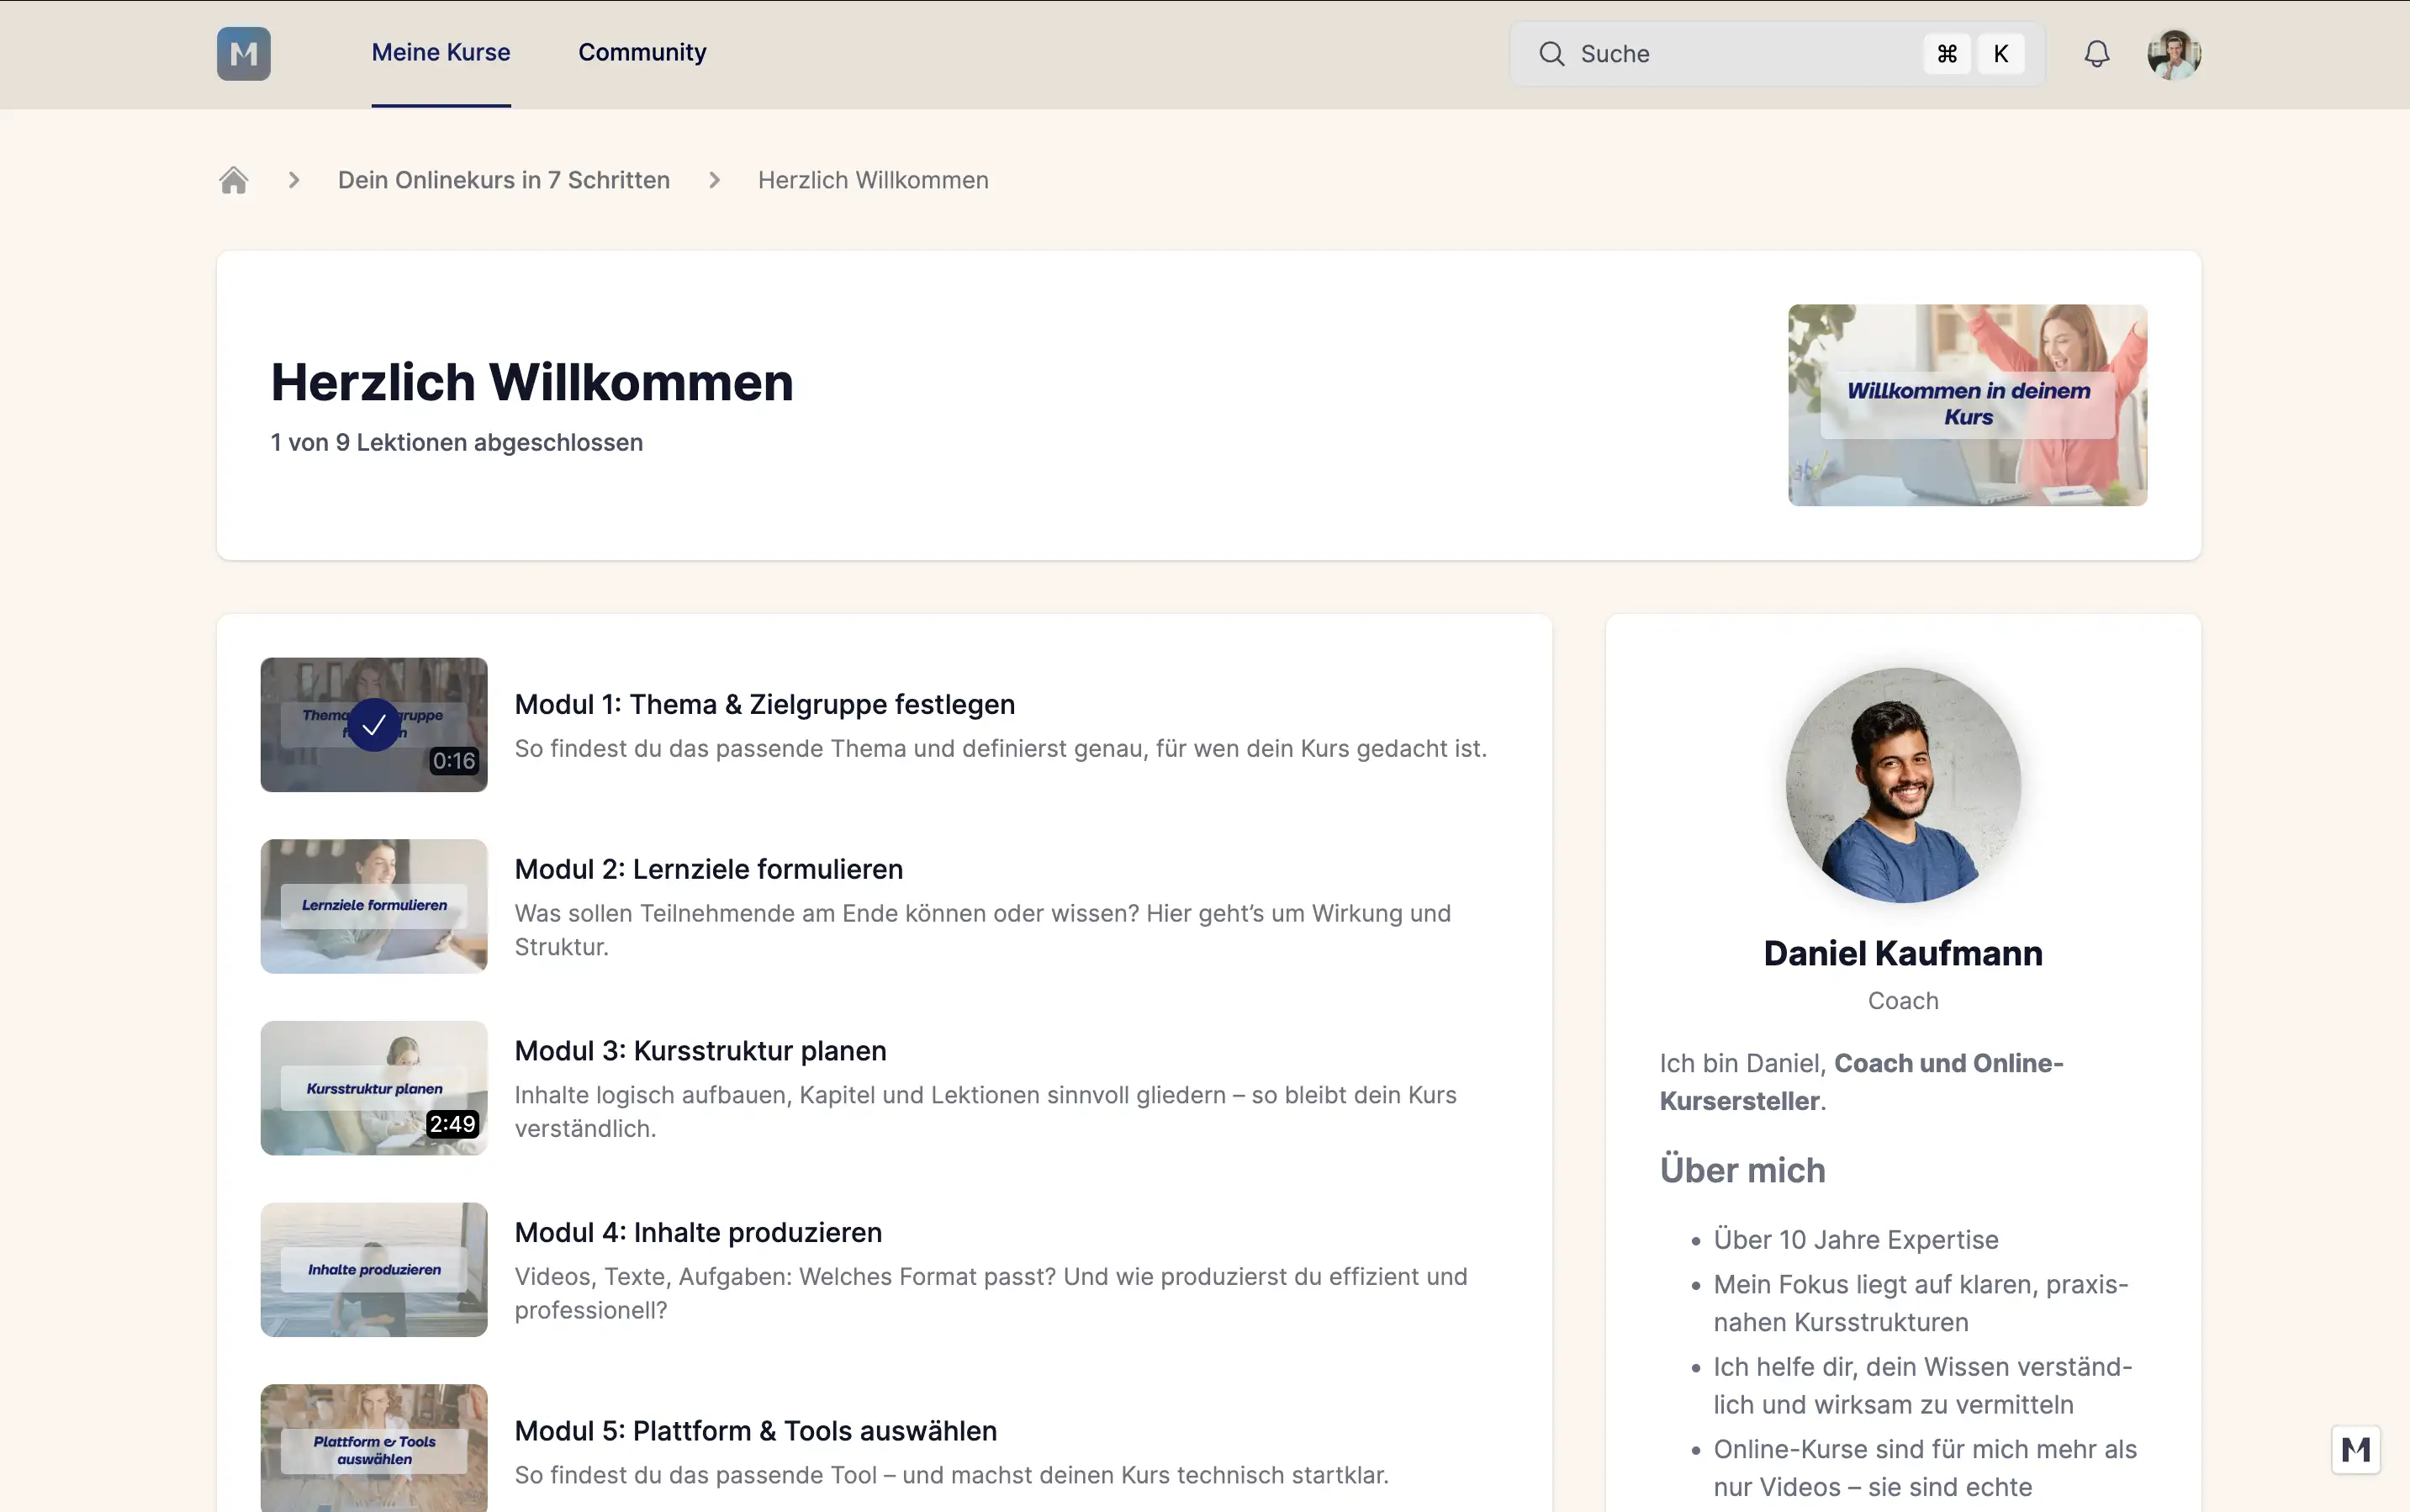
Task: Click Modul 1 completed checkmark badge
Action: (374, 725)
